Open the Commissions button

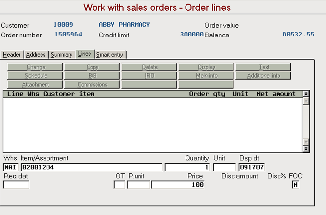pos(92,85)
